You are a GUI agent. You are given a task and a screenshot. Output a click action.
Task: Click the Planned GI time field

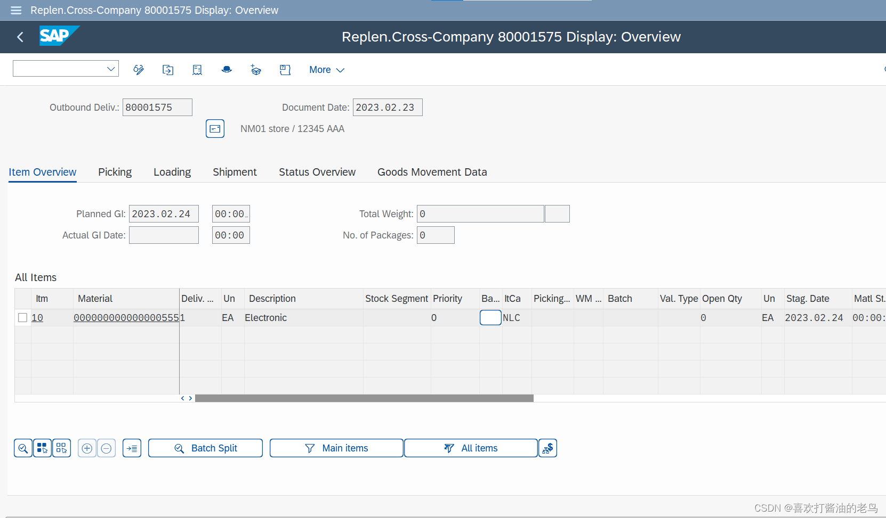231,214
